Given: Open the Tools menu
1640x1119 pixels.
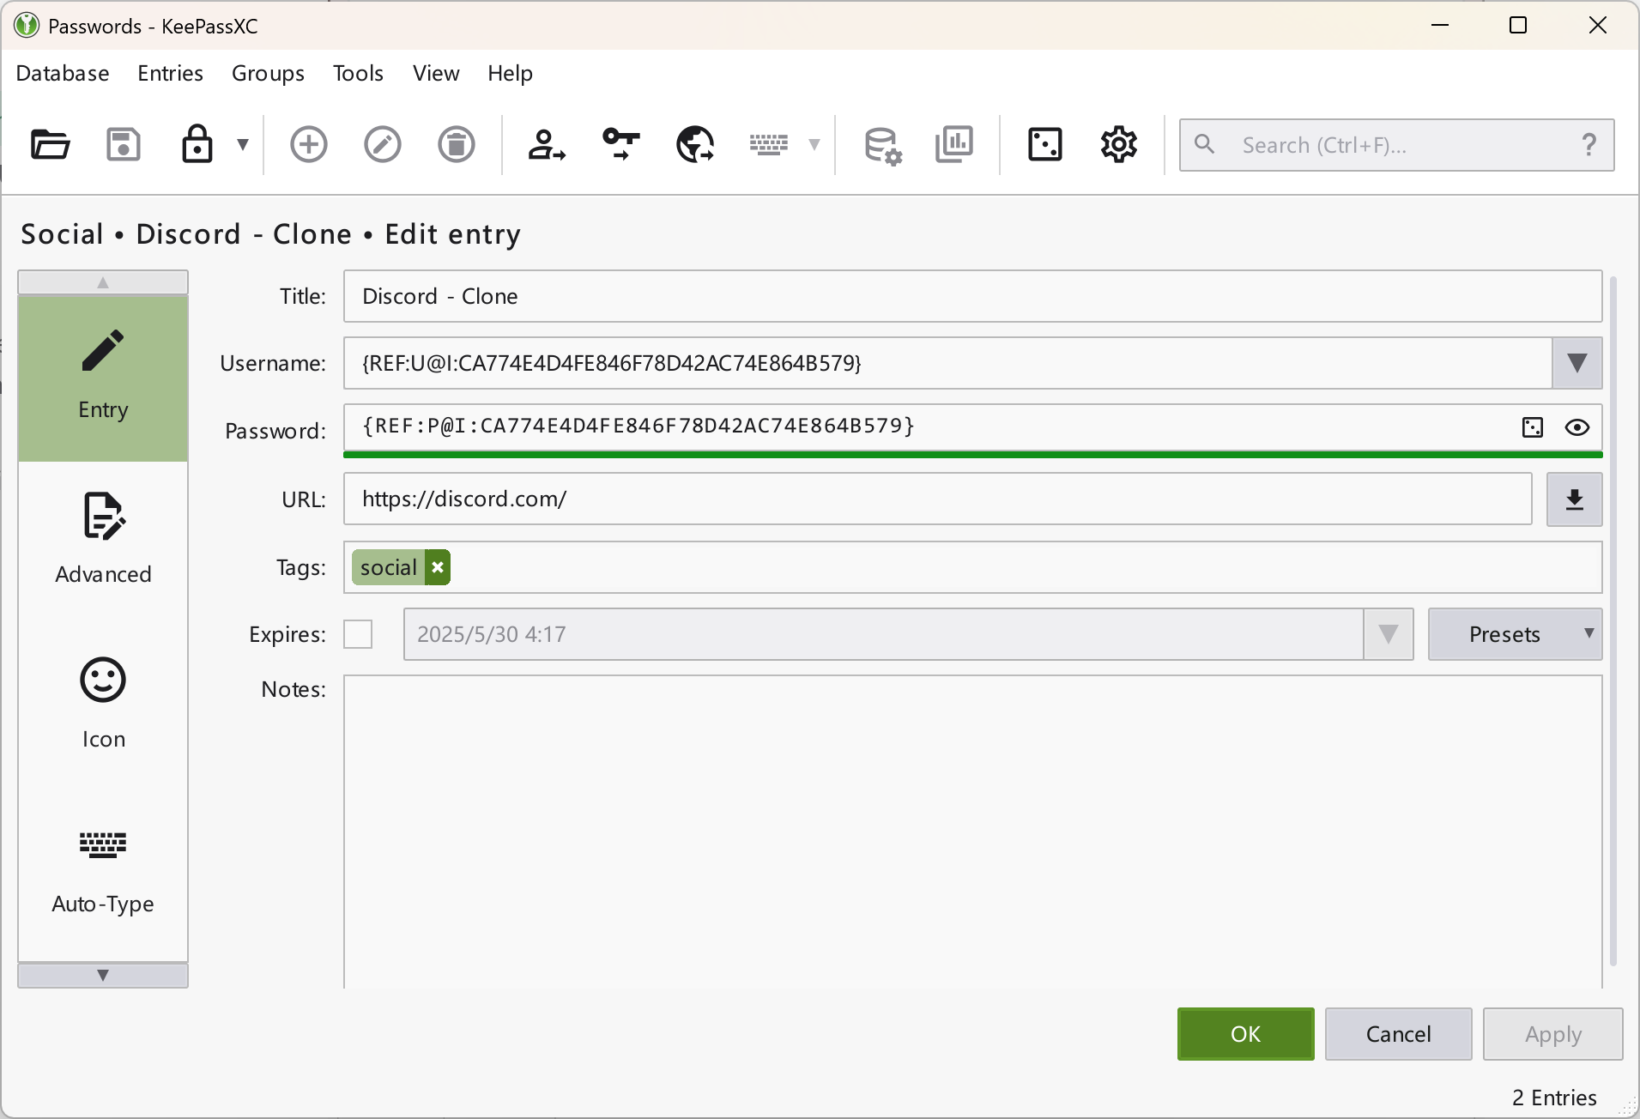Looking at the screenshot, I should point(358,73).
